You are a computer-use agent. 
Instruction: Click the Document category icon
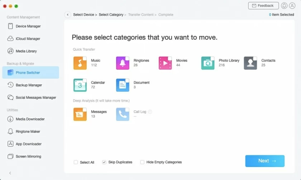[123, 85]
